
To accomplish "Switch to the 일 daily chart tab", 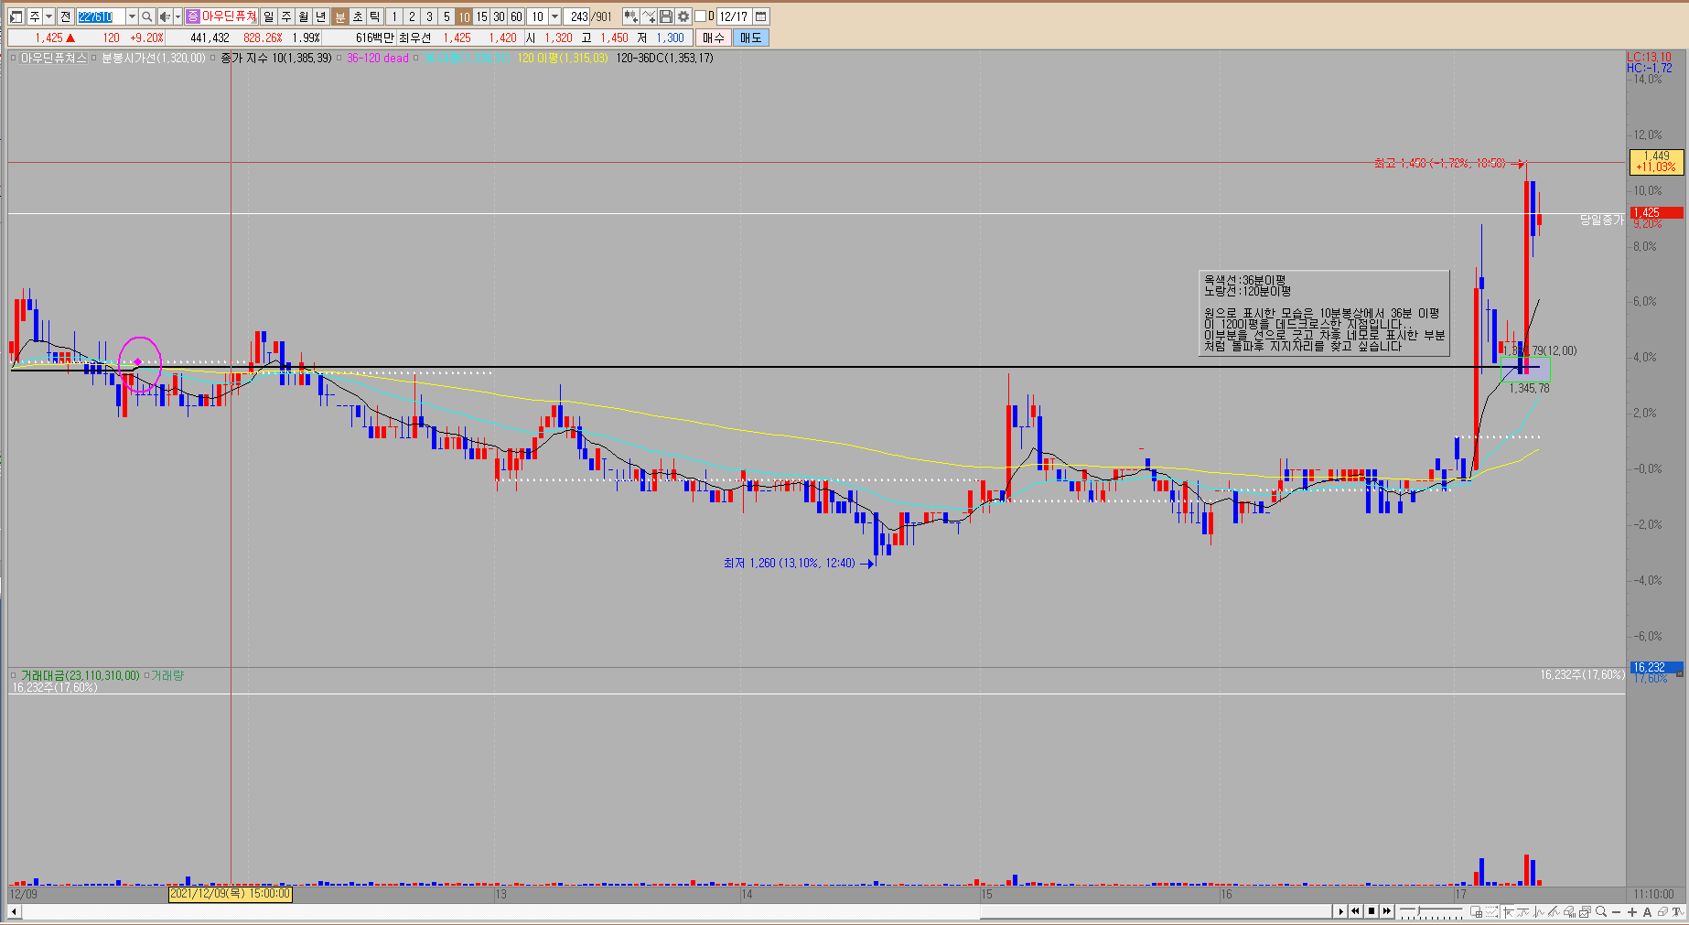I will (268, 16).
